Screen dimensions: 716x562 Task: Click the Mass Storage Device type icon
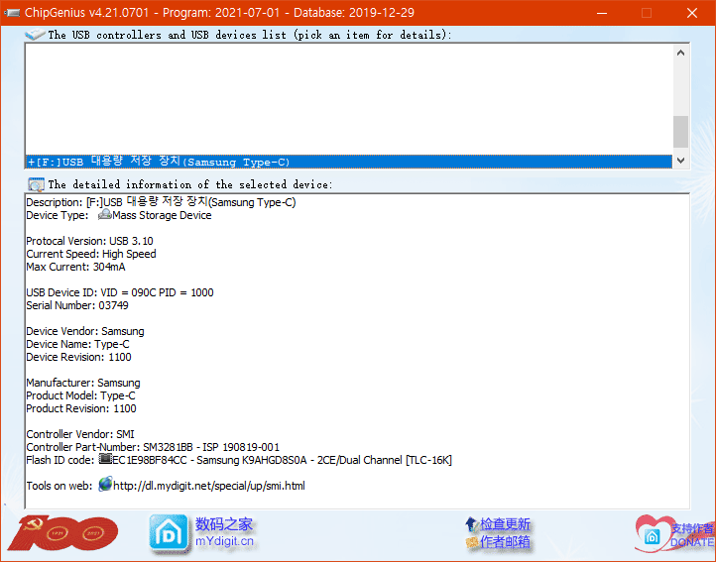(104, 214)
